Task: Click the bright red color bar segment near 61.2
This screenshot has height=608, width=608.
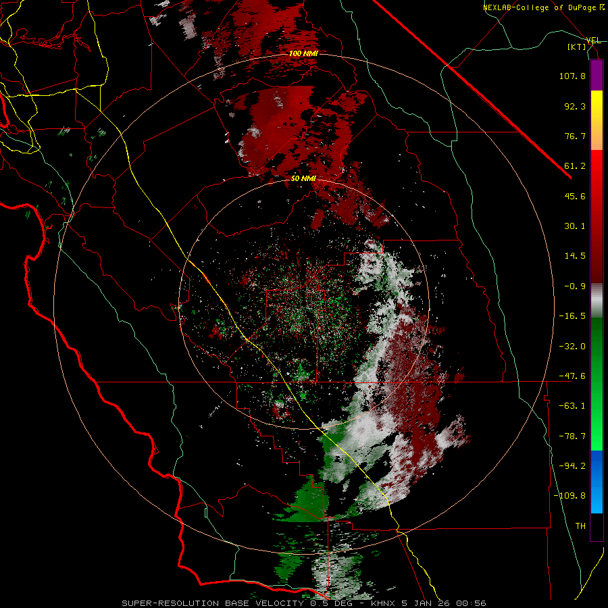Action: (x=597, y=167)
